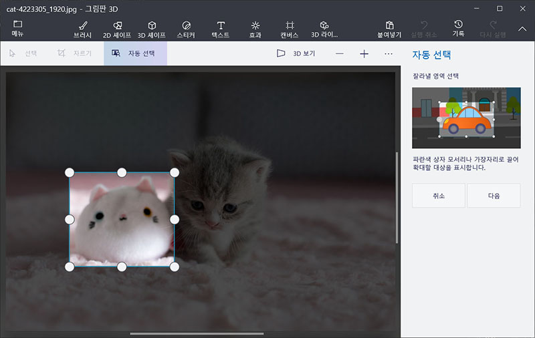Open the more options ellipsis menu

389,54
